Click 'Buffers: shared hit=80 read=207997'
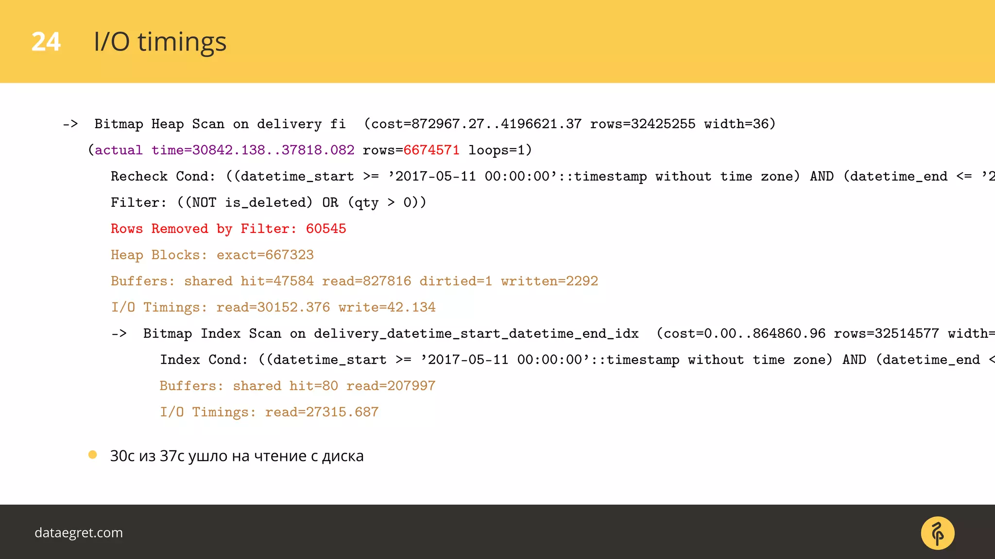 [297, 386]
